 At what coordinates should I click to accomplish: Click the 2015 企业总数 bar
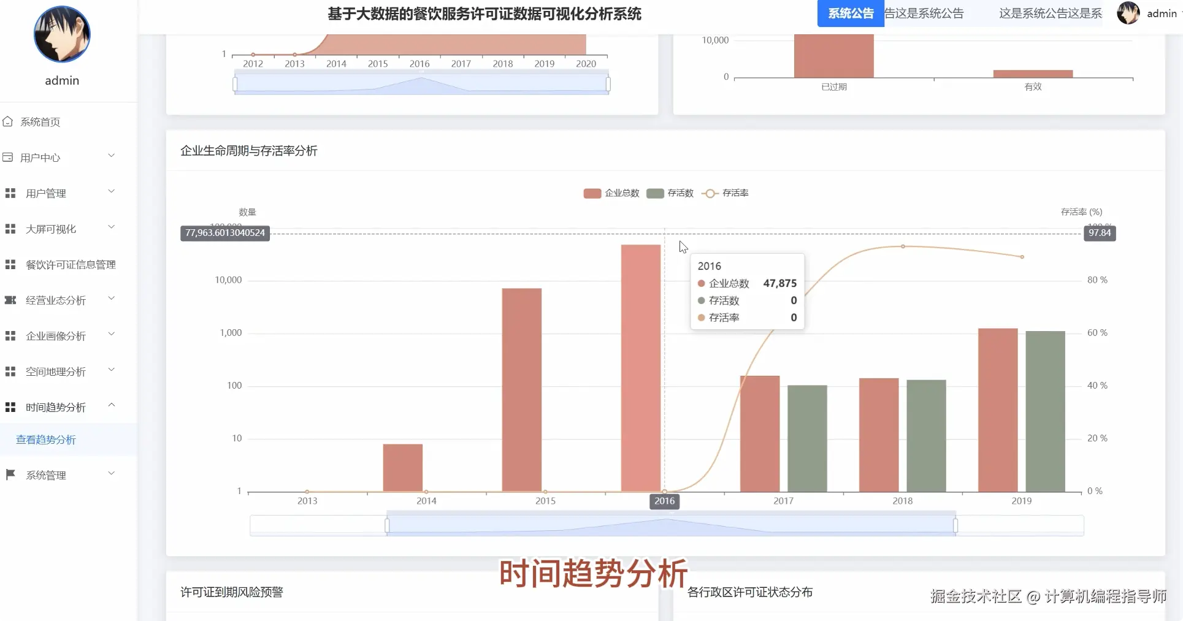point(522,390)
